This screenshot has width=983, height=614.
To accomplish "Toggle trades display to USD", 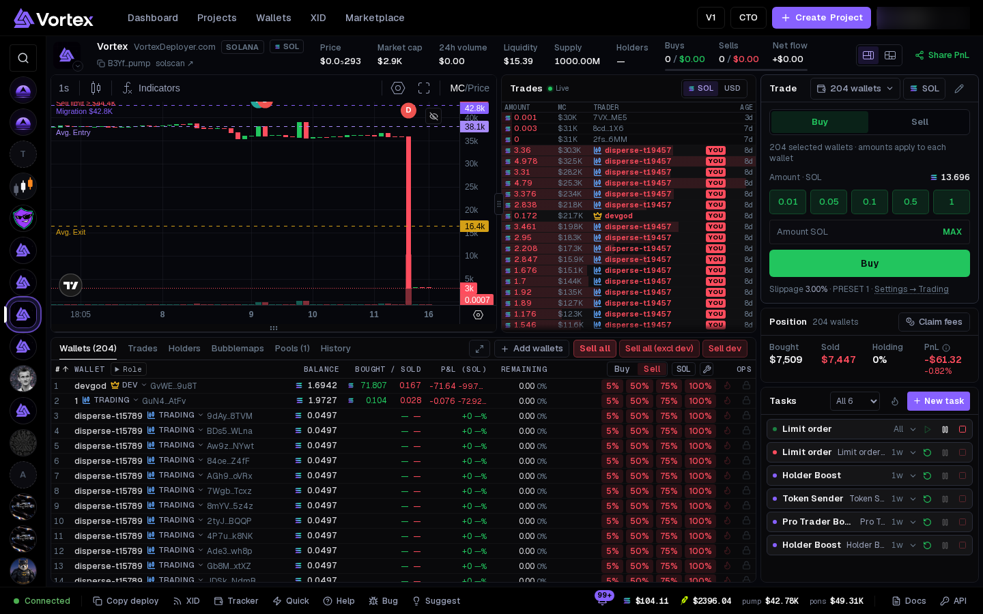I will pyautogui.click(x=732, y=89).
